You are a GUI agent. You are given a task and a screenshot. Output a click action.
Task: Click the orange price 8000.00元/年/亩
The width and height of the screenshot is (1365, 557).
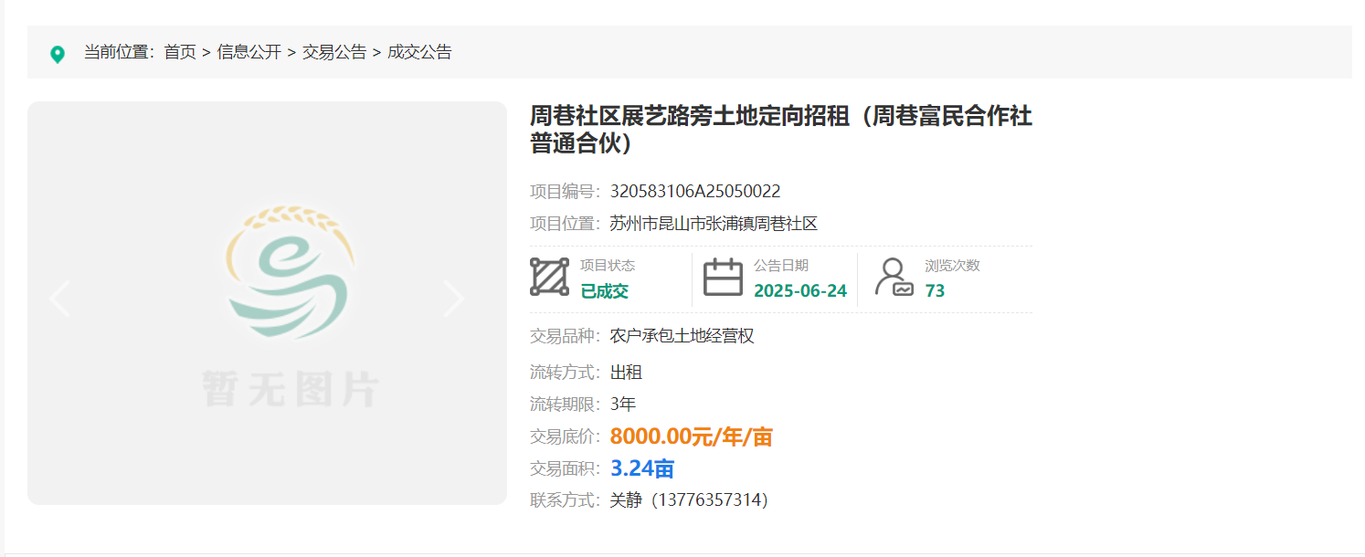692,436
